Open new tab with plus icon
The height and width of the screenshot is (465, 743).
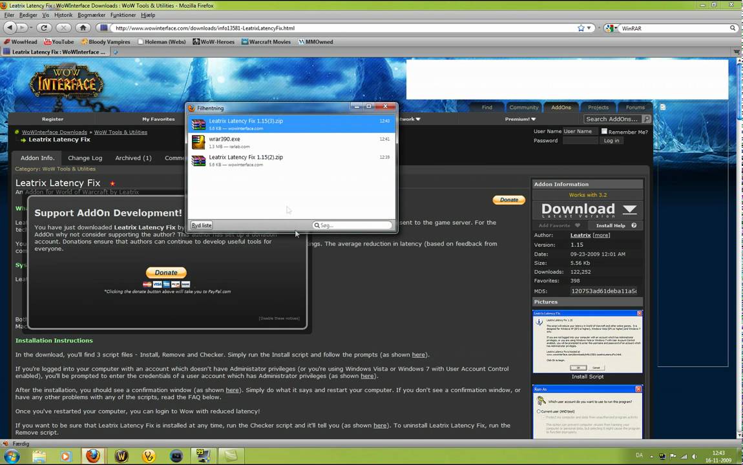[x=116, y=52]
